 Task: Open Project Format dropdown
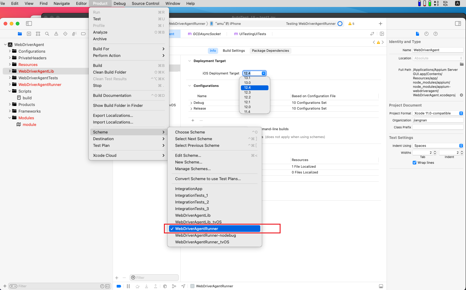(438, 113)
